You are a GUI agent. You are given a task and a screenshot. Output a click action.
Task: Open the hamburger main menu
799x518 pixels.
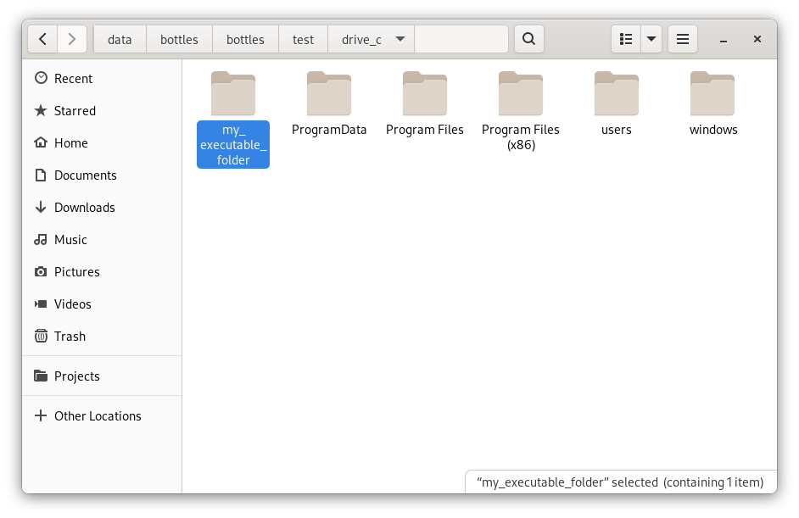683,39
